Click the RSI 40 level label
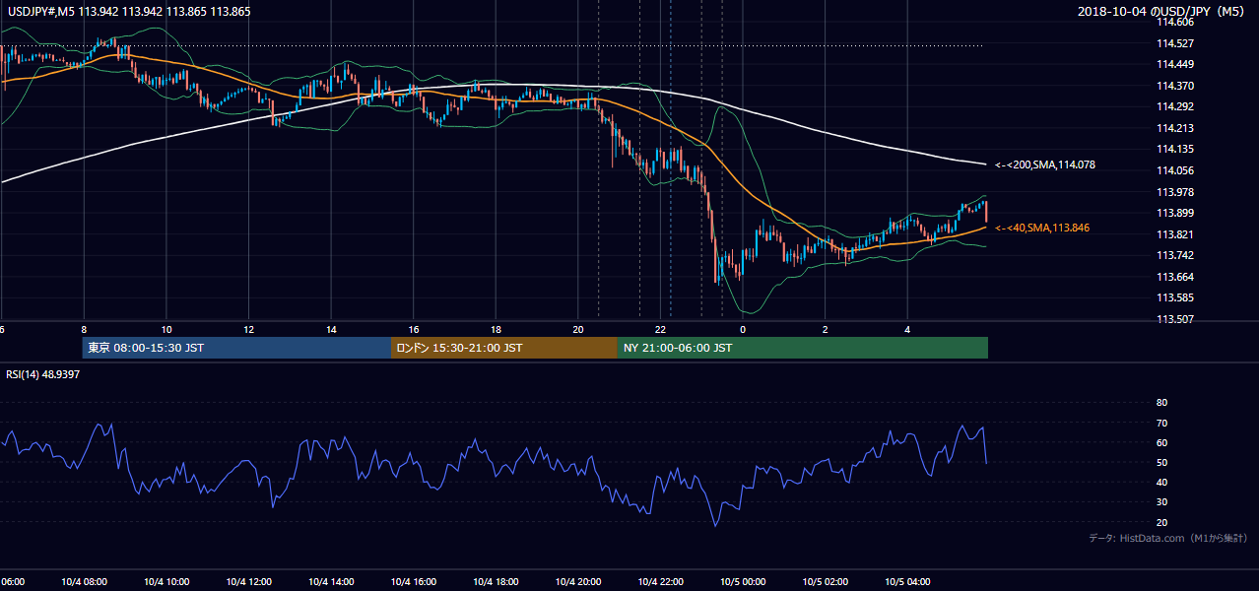 [1161, 482]
